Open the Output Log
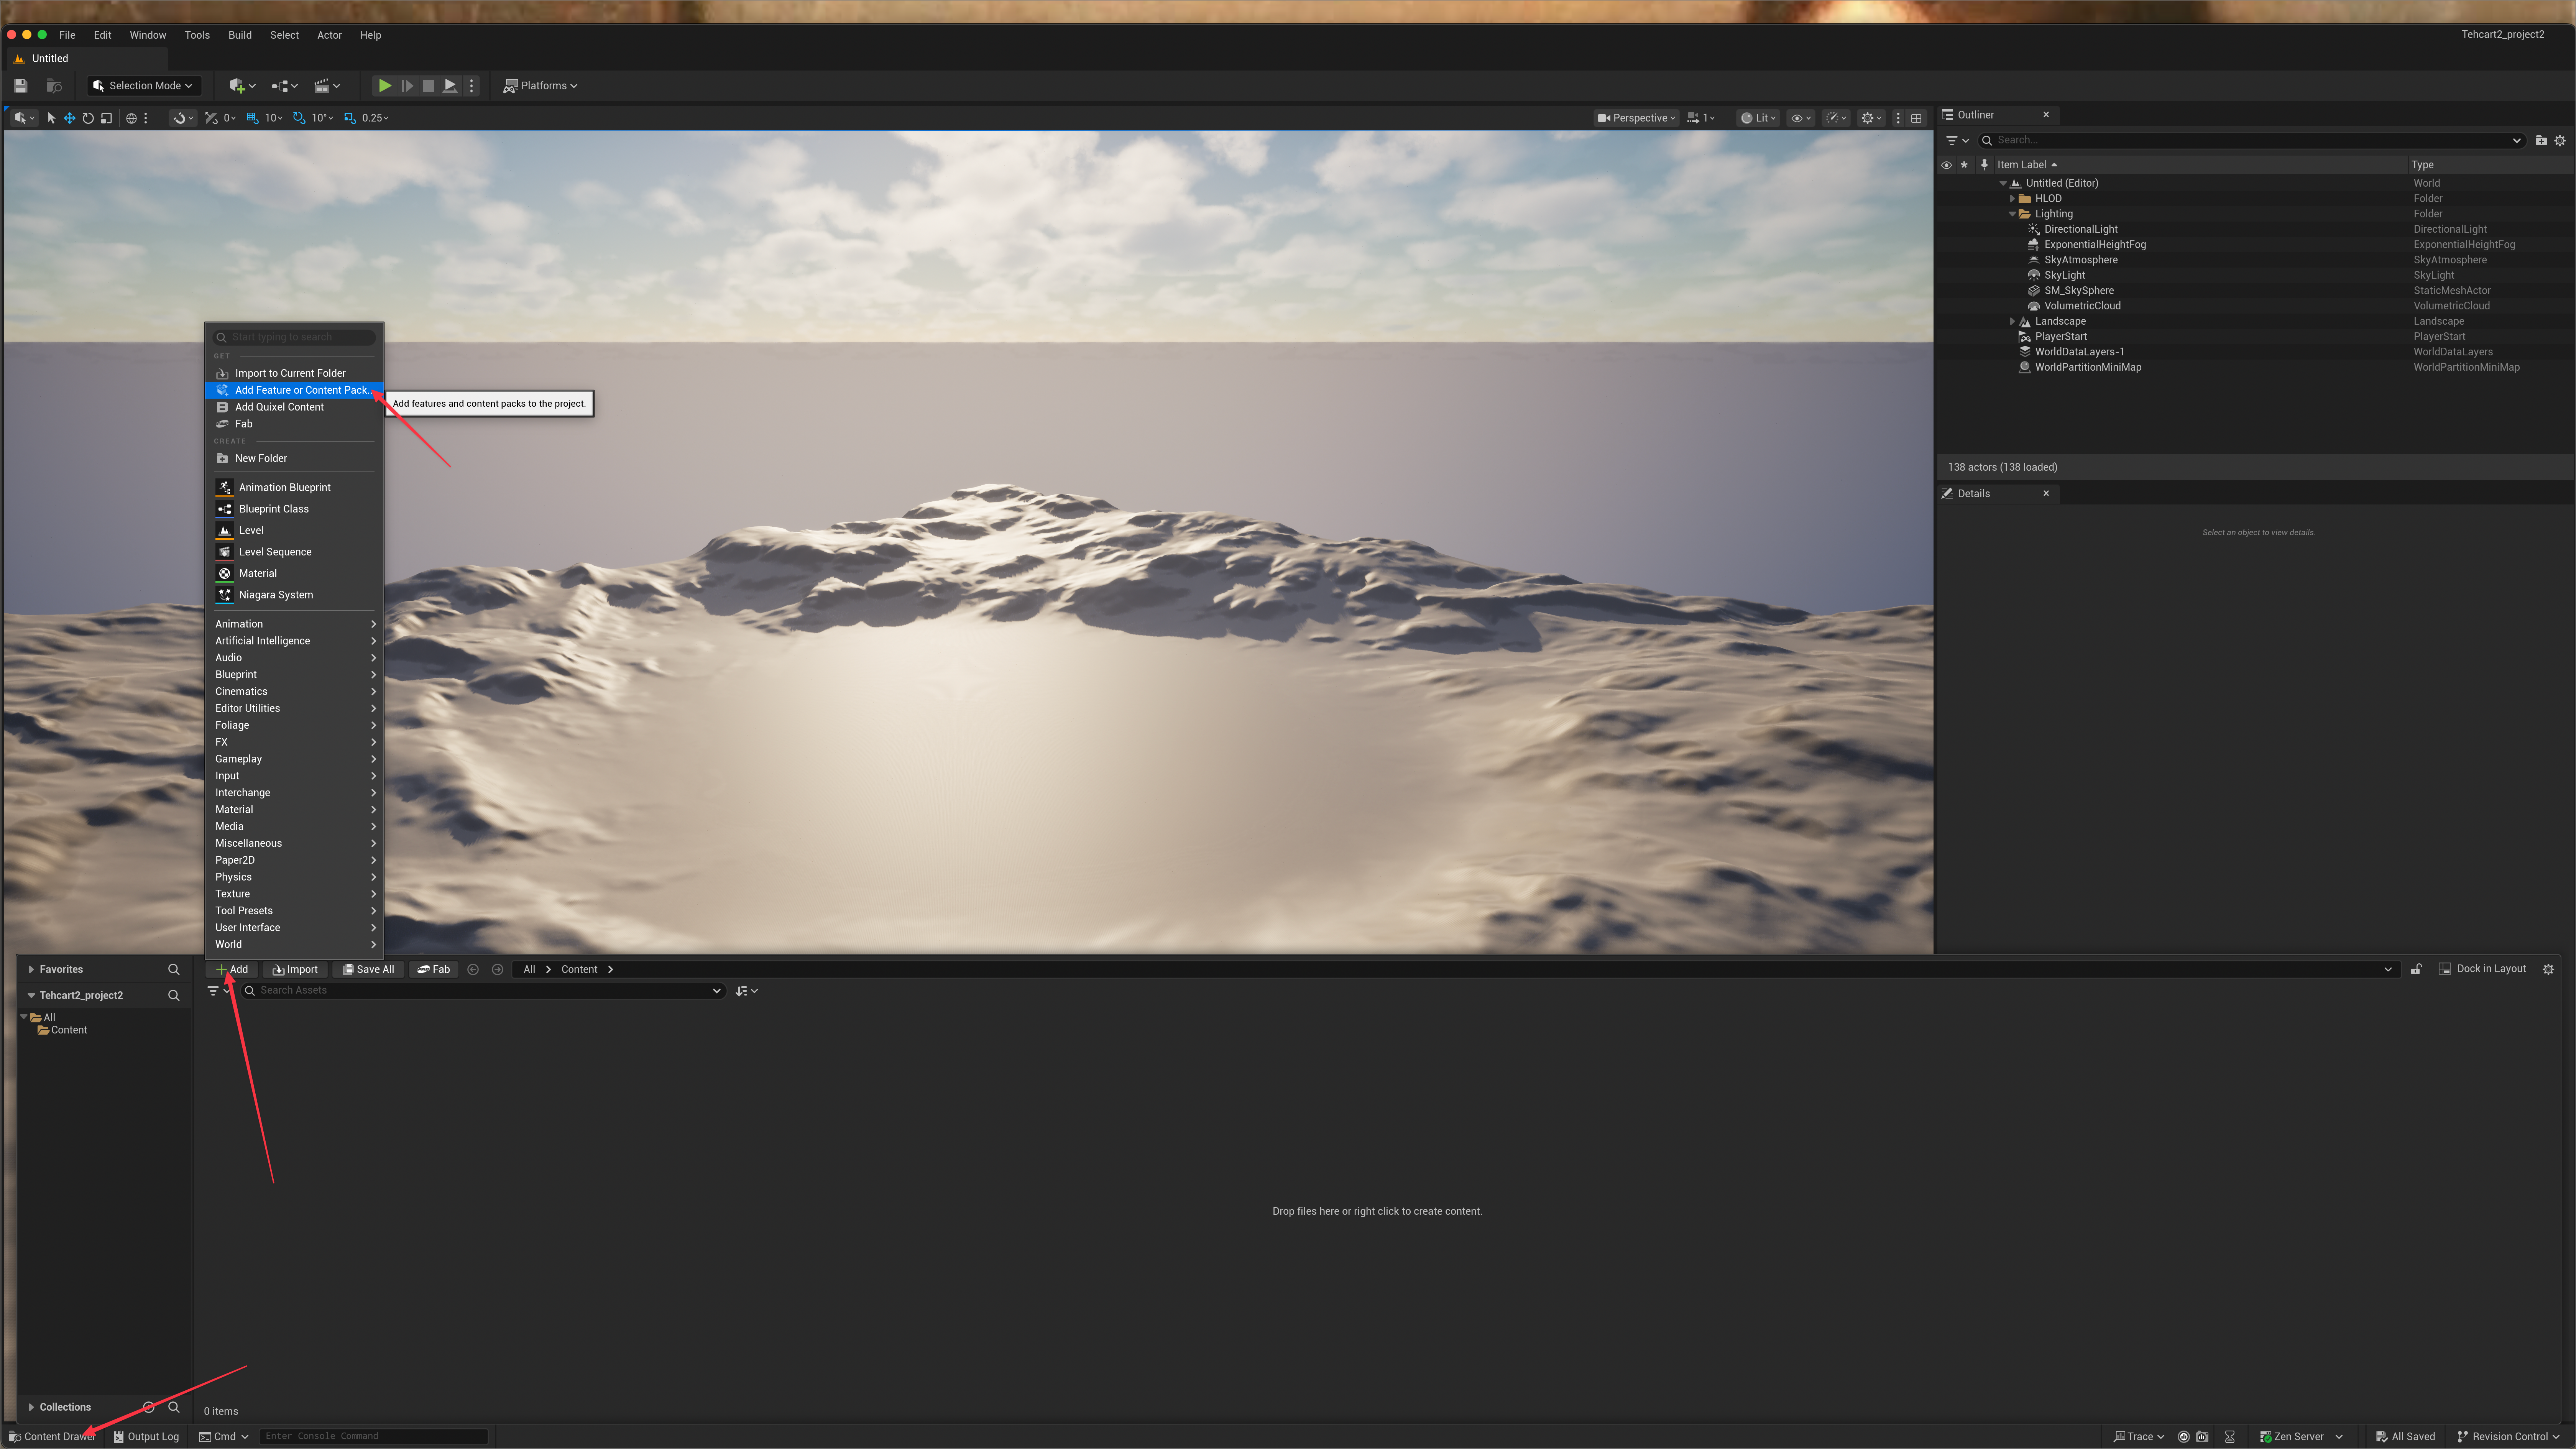2576x1449 pixels. point(146,1437)
